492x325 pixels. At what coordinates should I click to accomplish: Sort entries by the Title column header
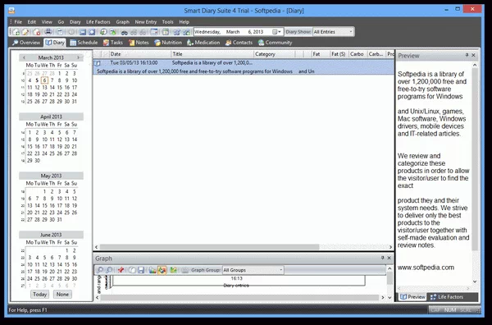pyautogui.click(x=212, y=54)
